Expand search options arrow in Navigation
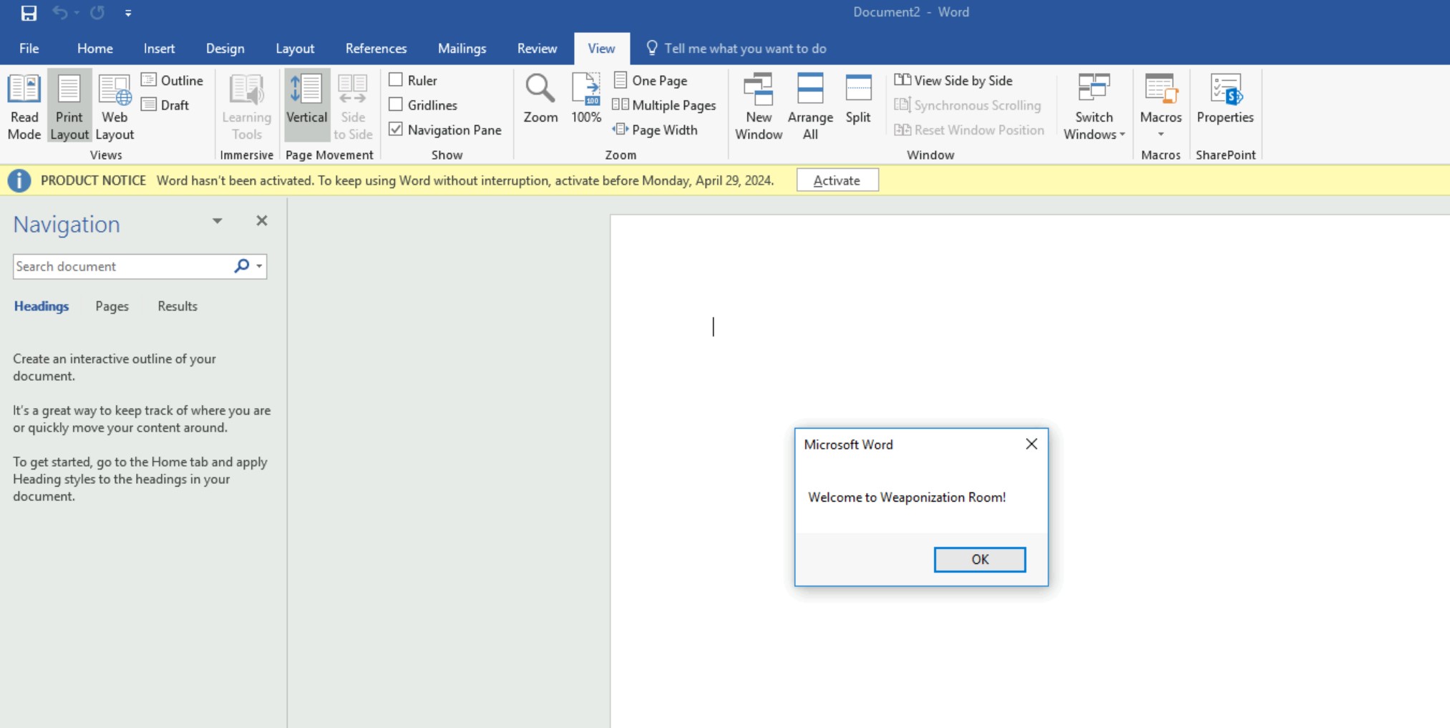This screenshot has width=1450, height=728. (259, 266)
